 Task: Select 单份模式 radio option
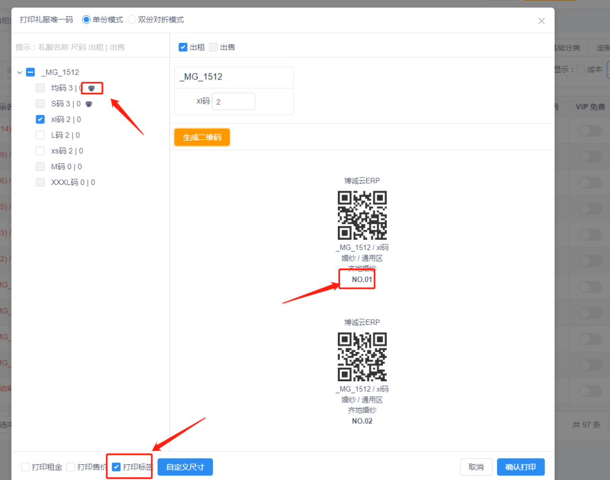click(x=86, y=19)
